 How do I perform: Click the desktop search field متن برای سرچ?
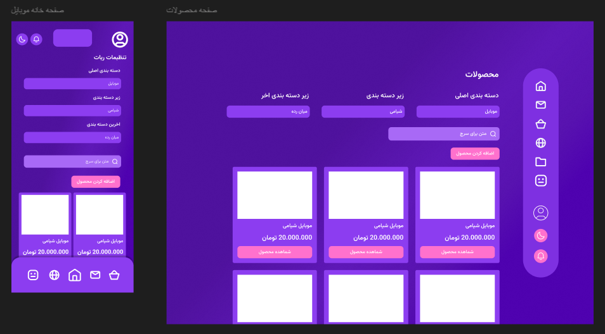[443, 134]
